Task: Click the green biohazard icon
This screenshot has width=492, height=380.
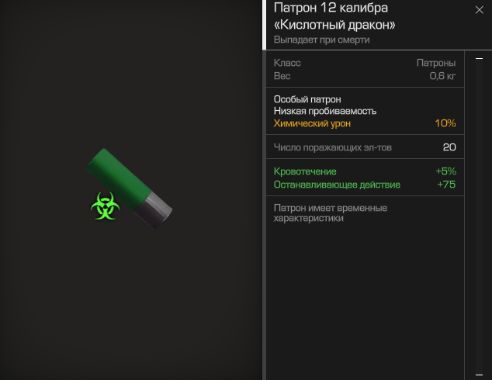Action: point(105,206)
